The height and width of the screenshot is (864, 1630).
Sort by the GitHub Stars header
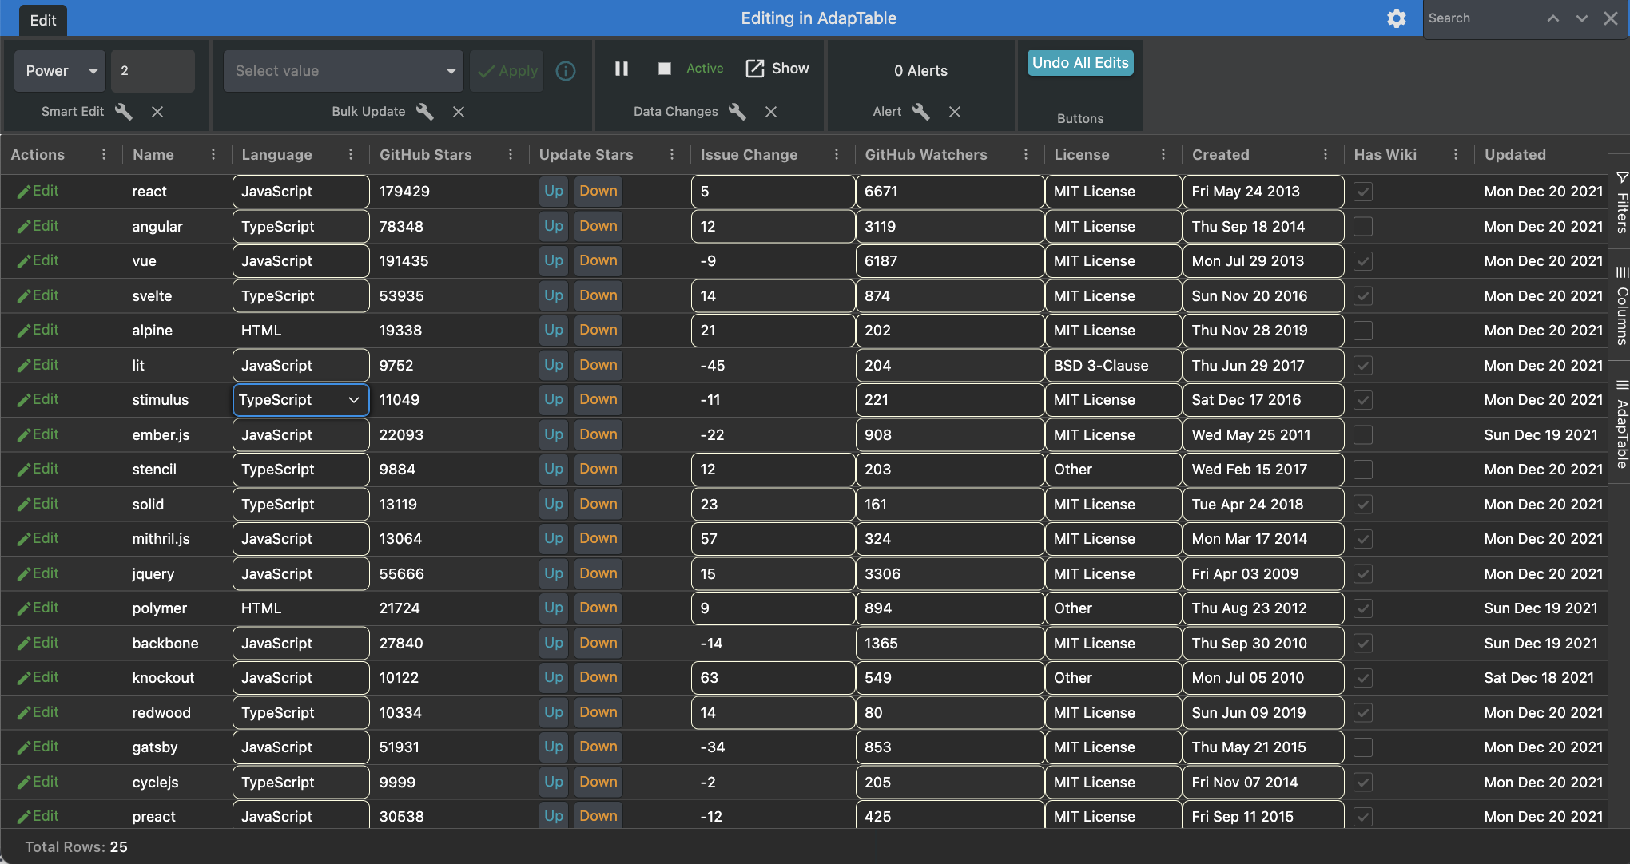[x=426, y=154]
